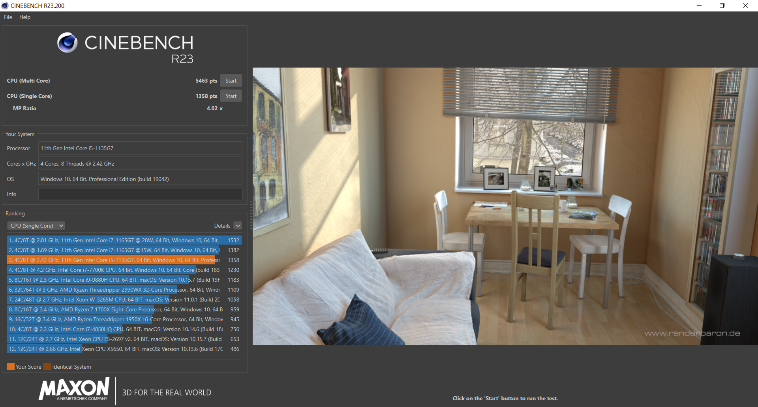758x407 pixels.
Task: Click into the empty Info field
Action: [140, 194]
